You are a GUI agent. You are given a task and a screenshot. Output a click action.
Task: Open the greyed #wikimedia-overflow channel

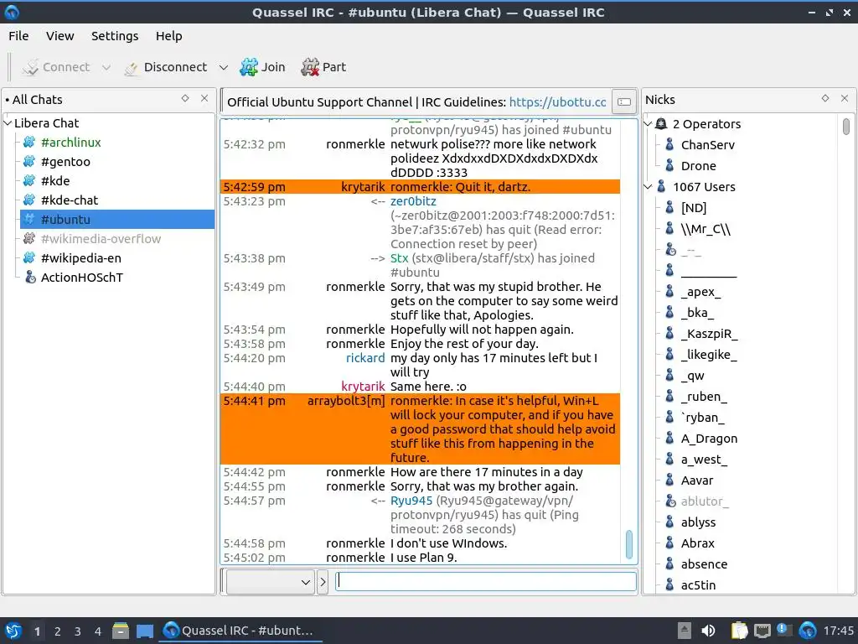[101, 239]
